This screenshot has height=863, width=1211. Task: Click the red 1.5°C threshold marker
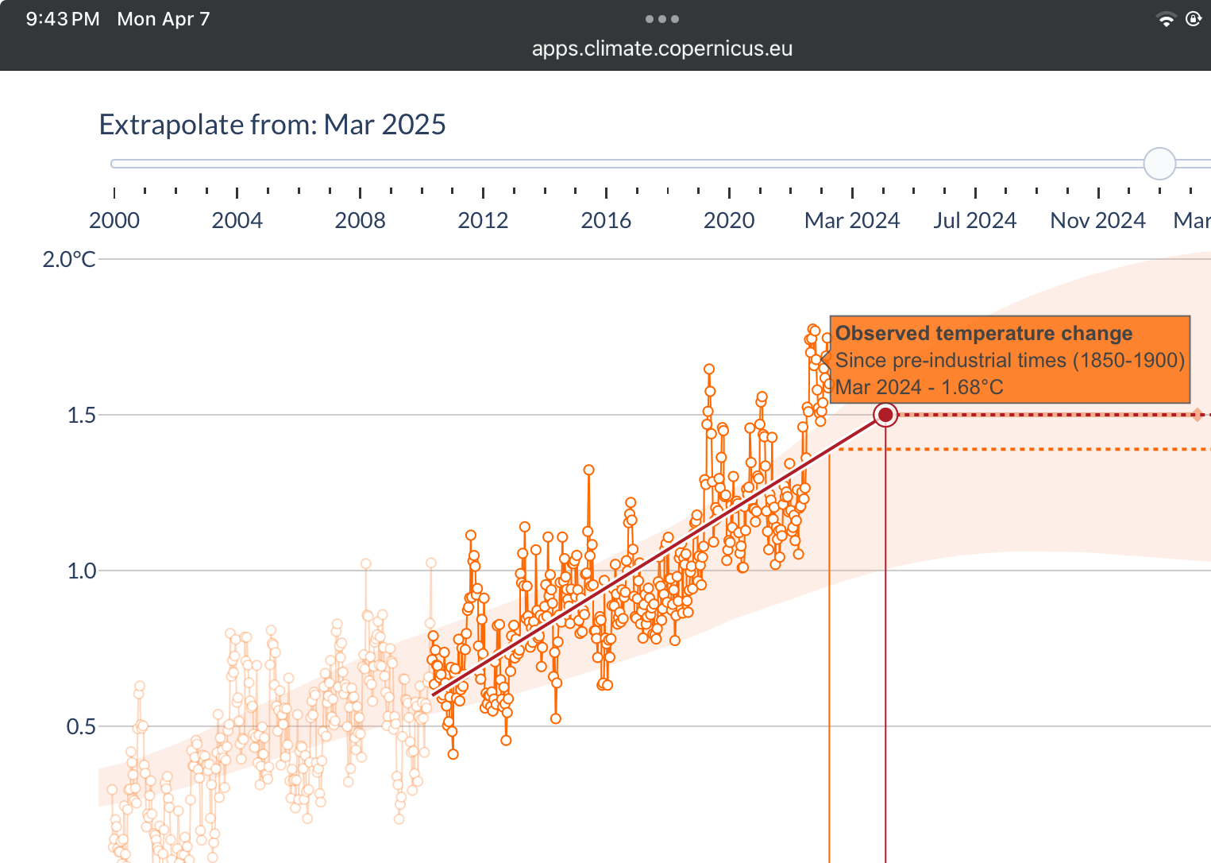click(885, 415)
